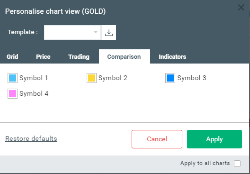Screen dimensions: 250x174
Task: Click the pink Symbol 4 colour swatch
Action: coord(12,93)
